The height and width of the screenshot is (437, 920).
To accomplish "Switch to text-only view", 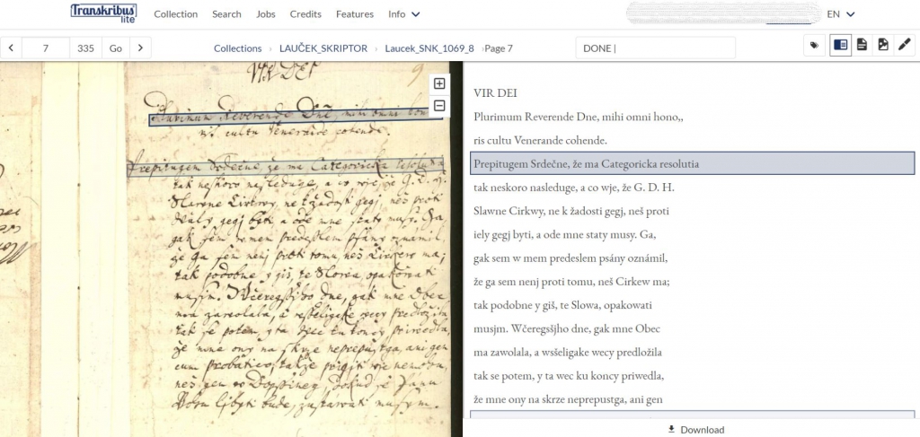I will pos(862,45).
